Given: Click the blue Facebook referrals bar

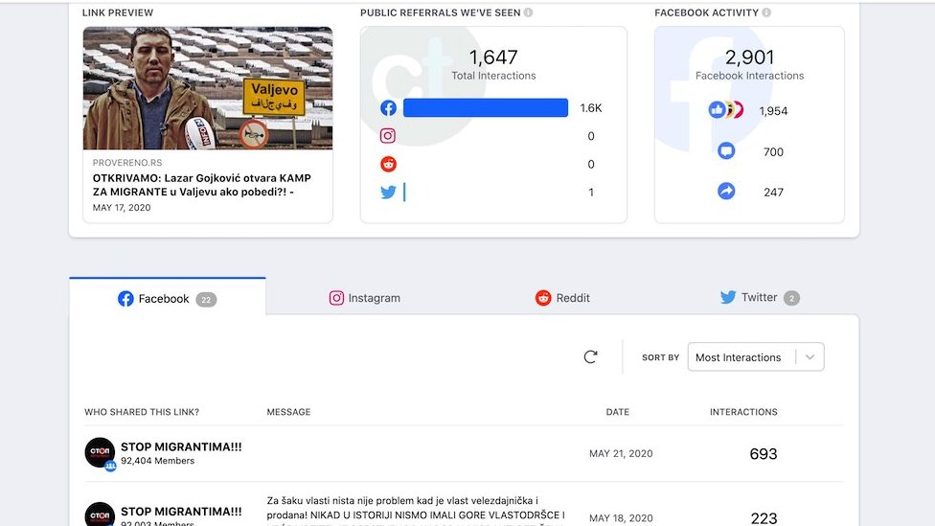Looking at the screenshot, I should 486,108.
